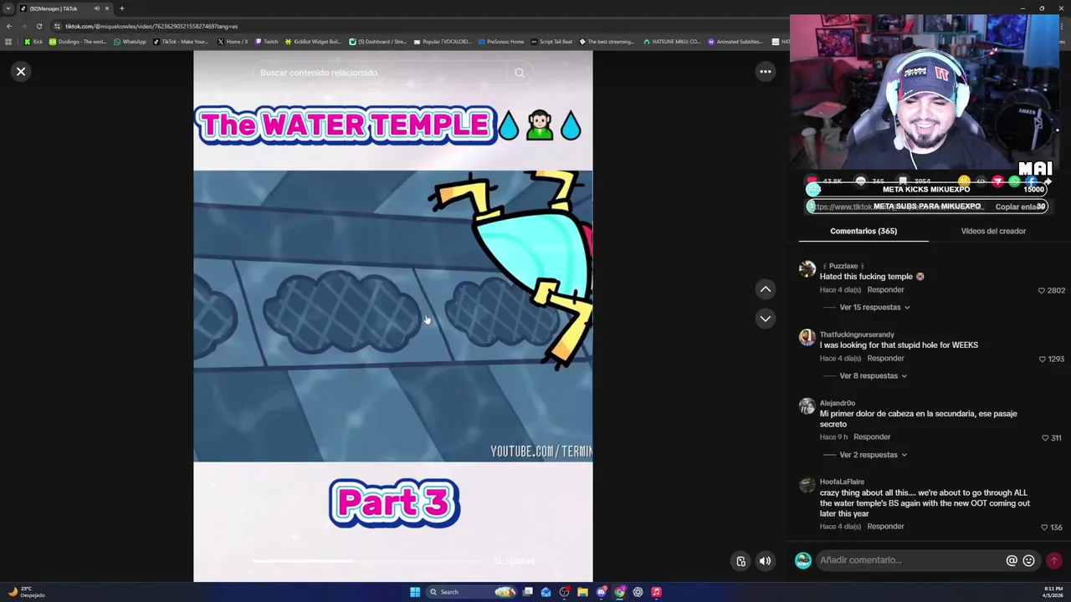Open the Script Tail Beat bookmark
This screenshot has width=1071, height=602.
551,42
